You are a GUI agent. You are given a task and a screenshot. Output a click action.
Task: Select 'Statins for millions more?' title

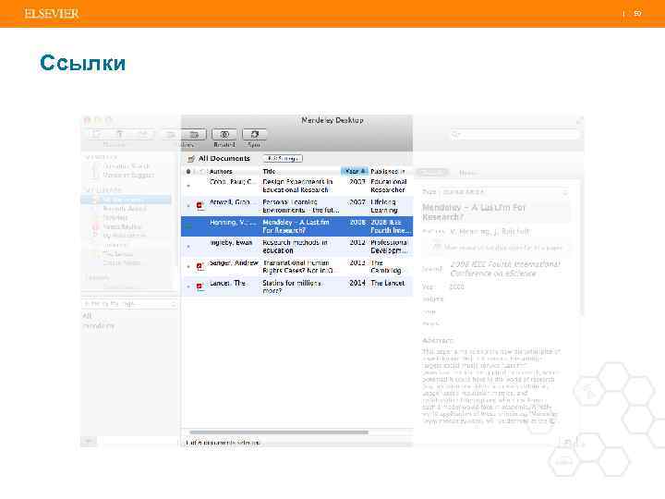click(x=292, y=286)
